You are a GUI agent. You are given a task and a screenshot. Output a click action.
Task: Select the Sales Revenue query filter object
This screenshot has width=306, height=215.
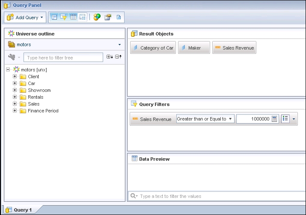coord(152,119)
